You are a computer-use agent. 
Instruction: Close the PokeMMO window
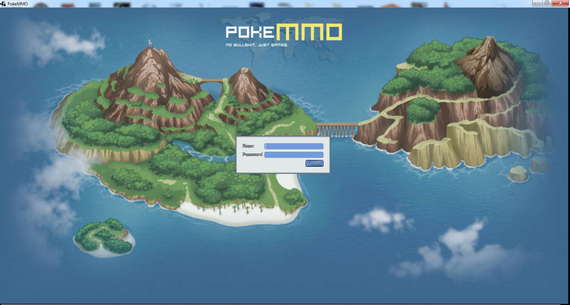(x=560, y=3)
